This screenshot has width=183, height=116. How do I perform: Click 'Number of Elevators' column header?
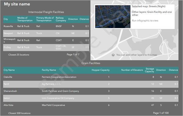[132, 70]
